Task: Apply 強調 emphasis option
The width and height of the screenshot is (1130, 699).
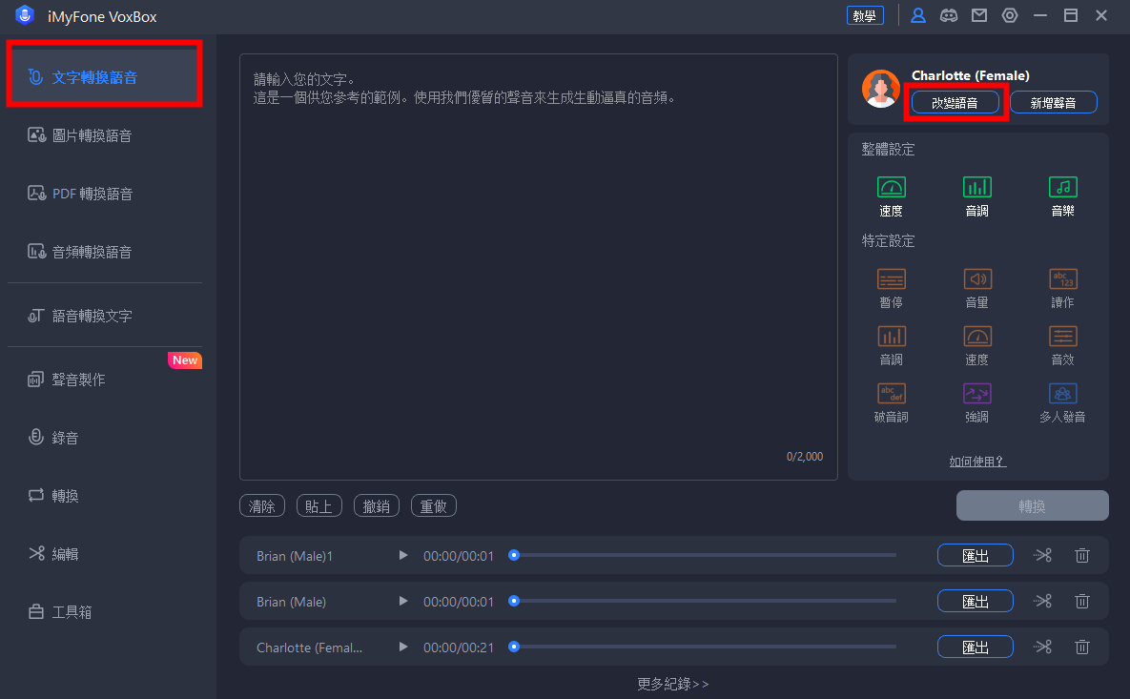Action: click(976, 402)
